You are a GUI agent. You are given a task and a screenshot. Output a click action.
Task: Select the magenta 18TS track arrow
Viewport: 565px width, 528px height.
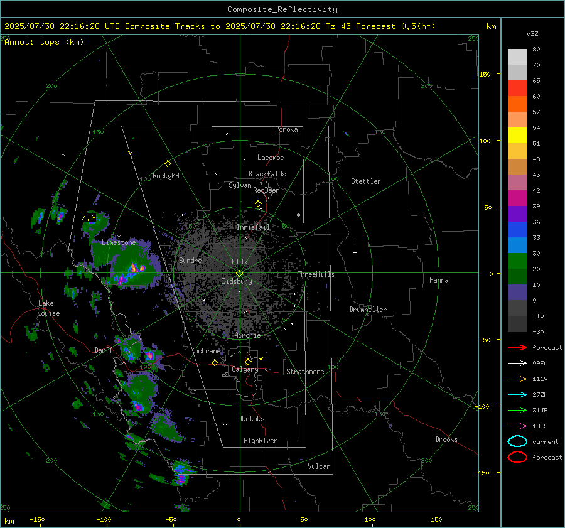(x=517, y=426)
